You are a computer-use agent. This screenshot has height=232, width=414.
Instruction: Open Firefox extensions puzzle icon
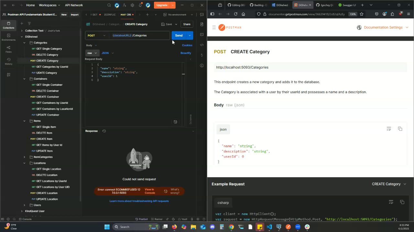392,14
